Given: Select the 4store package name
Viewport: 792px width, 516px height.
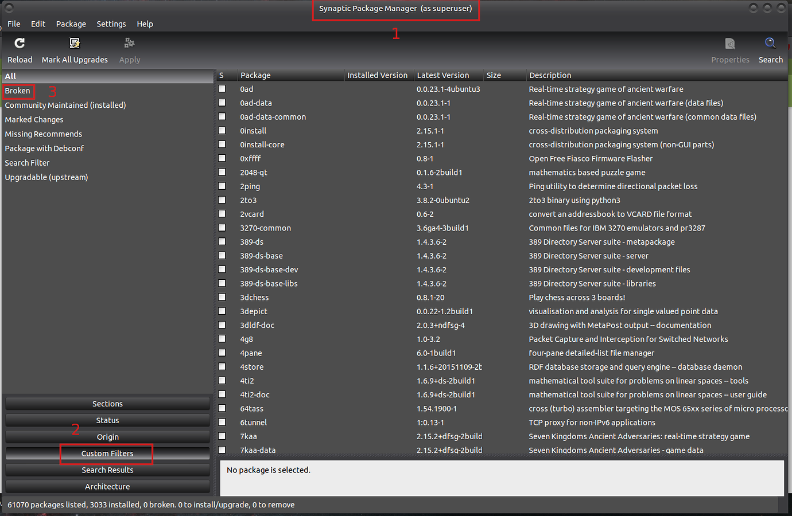Looking at the screenshot, I should coord(252,367).
